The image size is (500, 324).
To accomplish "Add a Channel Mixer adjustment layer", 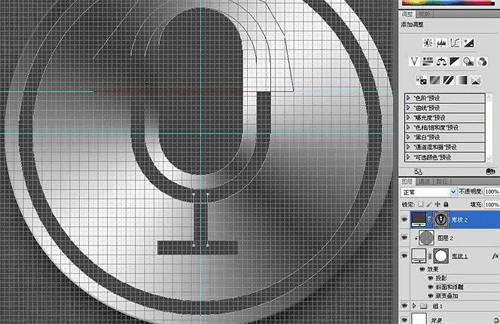I will 482,61.
